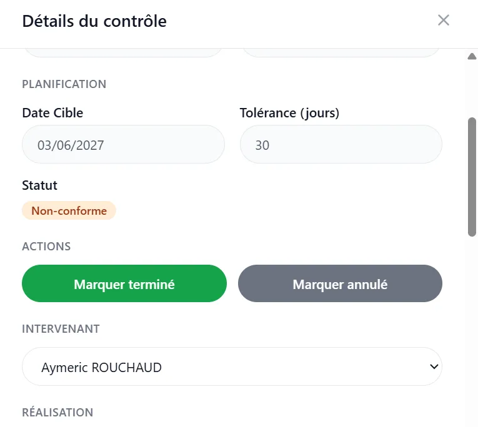Viewport: 478px width, 427px height.
Task: Select the INTERVENANT section heading
Action: 61,329
